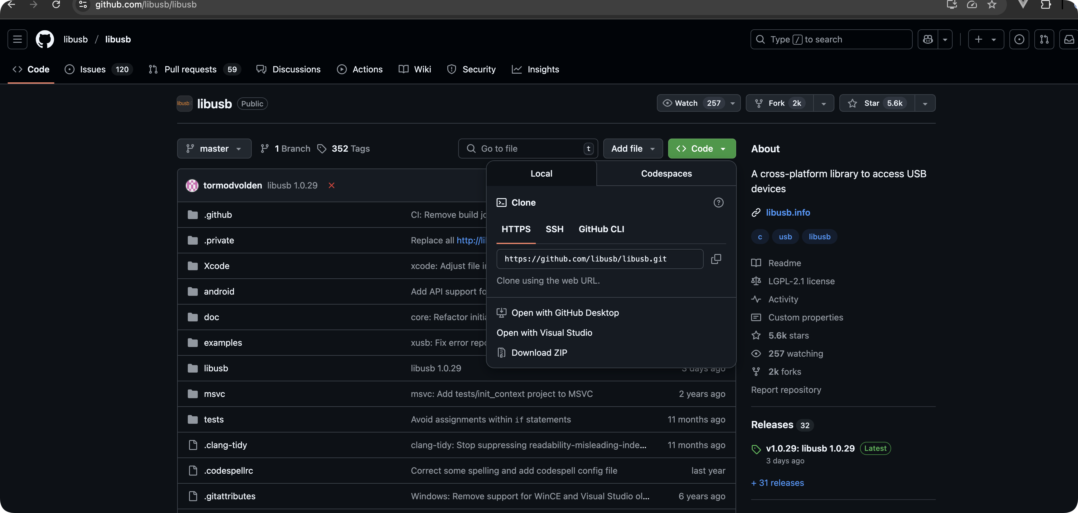Viewport: 1078px width, 513px height.
Task: Choose Download ZIP
Action: [x=532, y=353]
